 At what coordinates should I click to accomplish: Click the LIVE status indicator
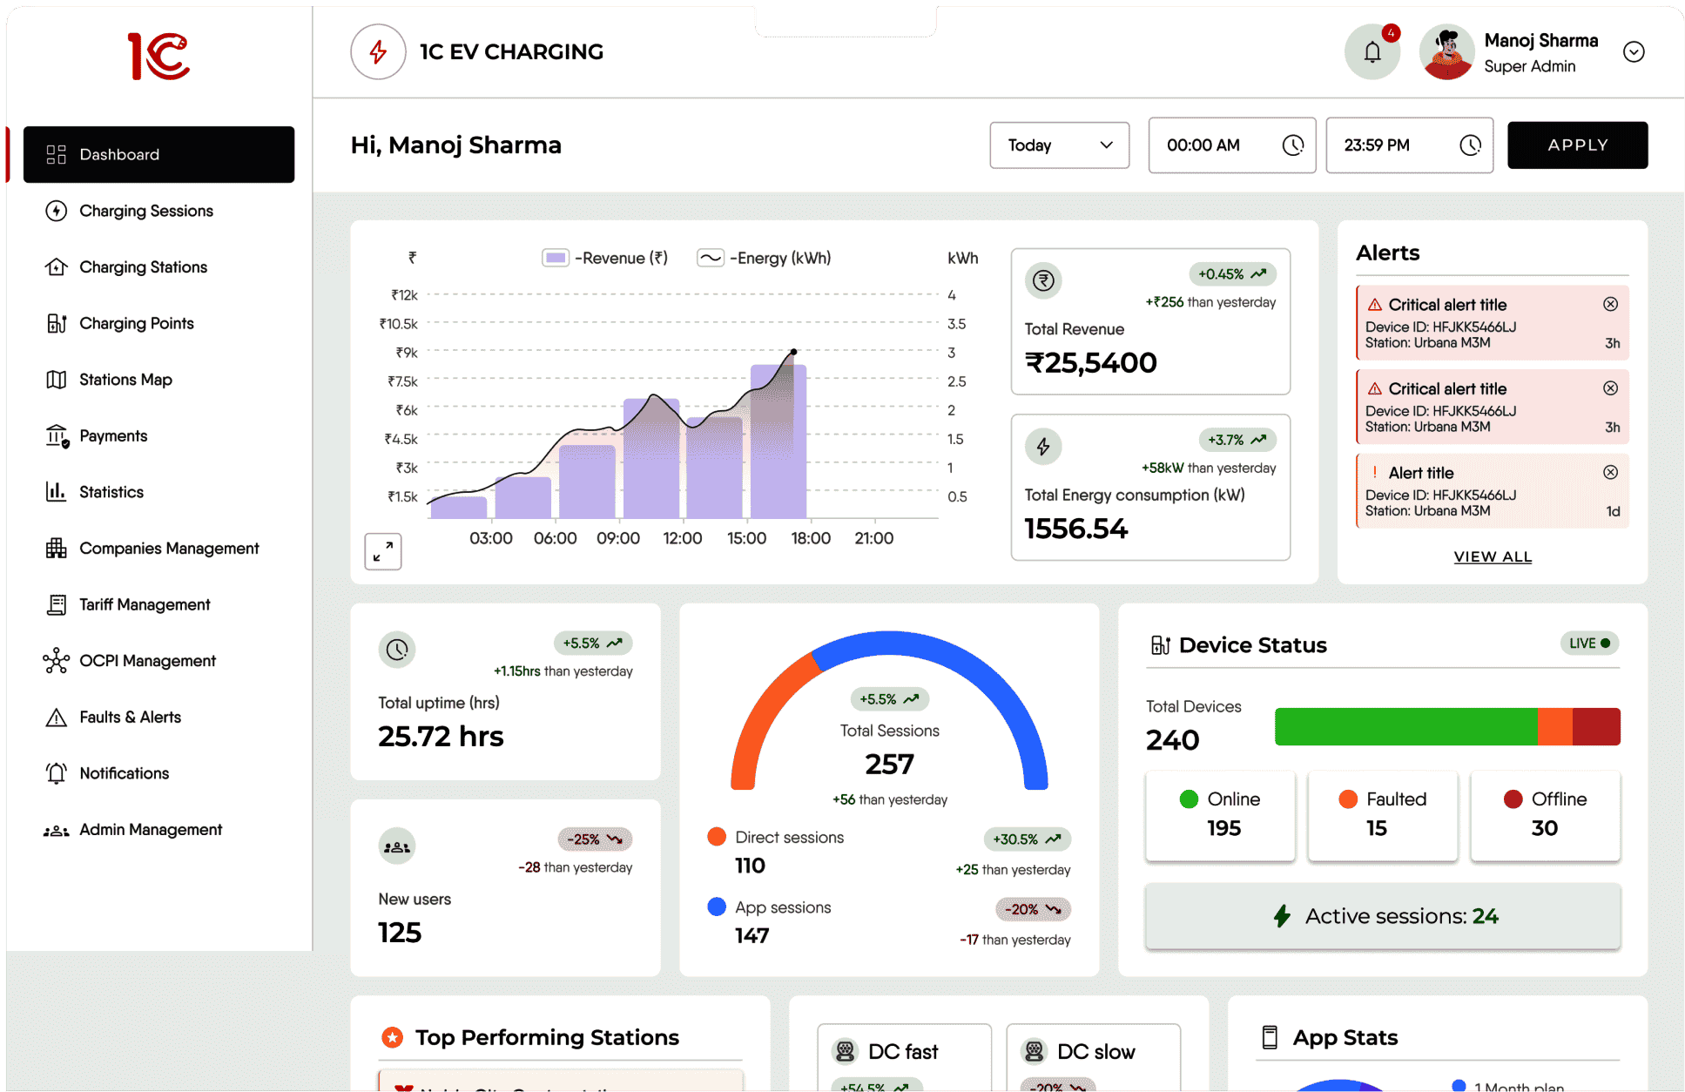tap(1589, 644)
